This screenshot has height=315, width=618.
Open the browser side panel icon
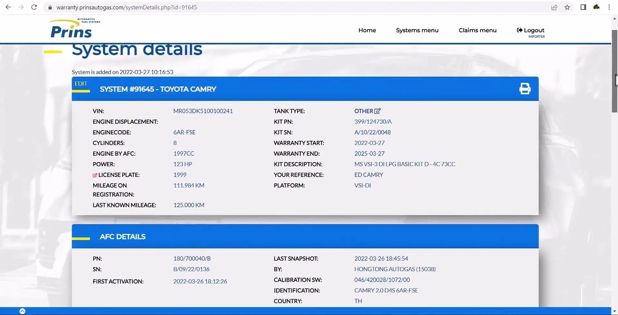pyautogui.click(x=583, y=7)
